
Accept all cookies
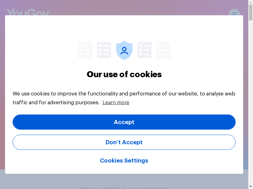(x=124, y=122)
